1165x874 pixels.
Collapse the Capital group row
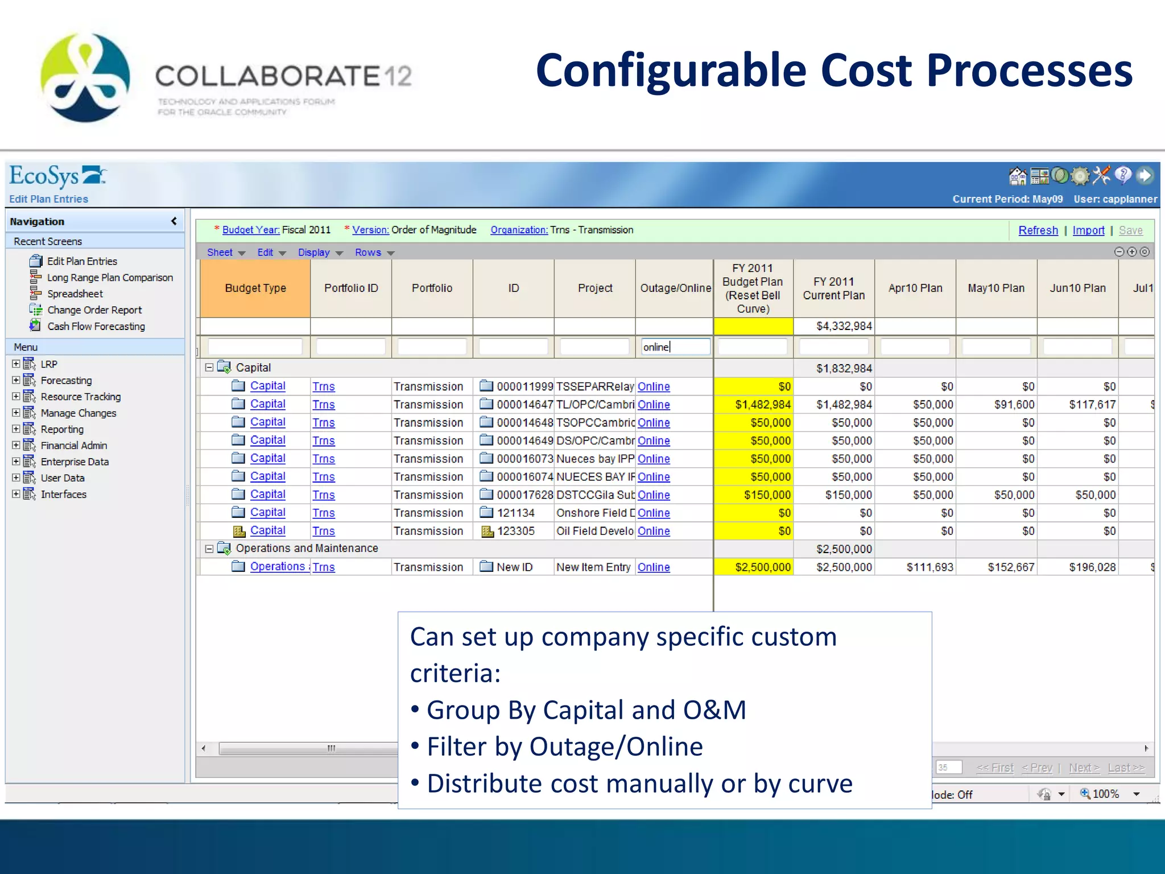209,368
